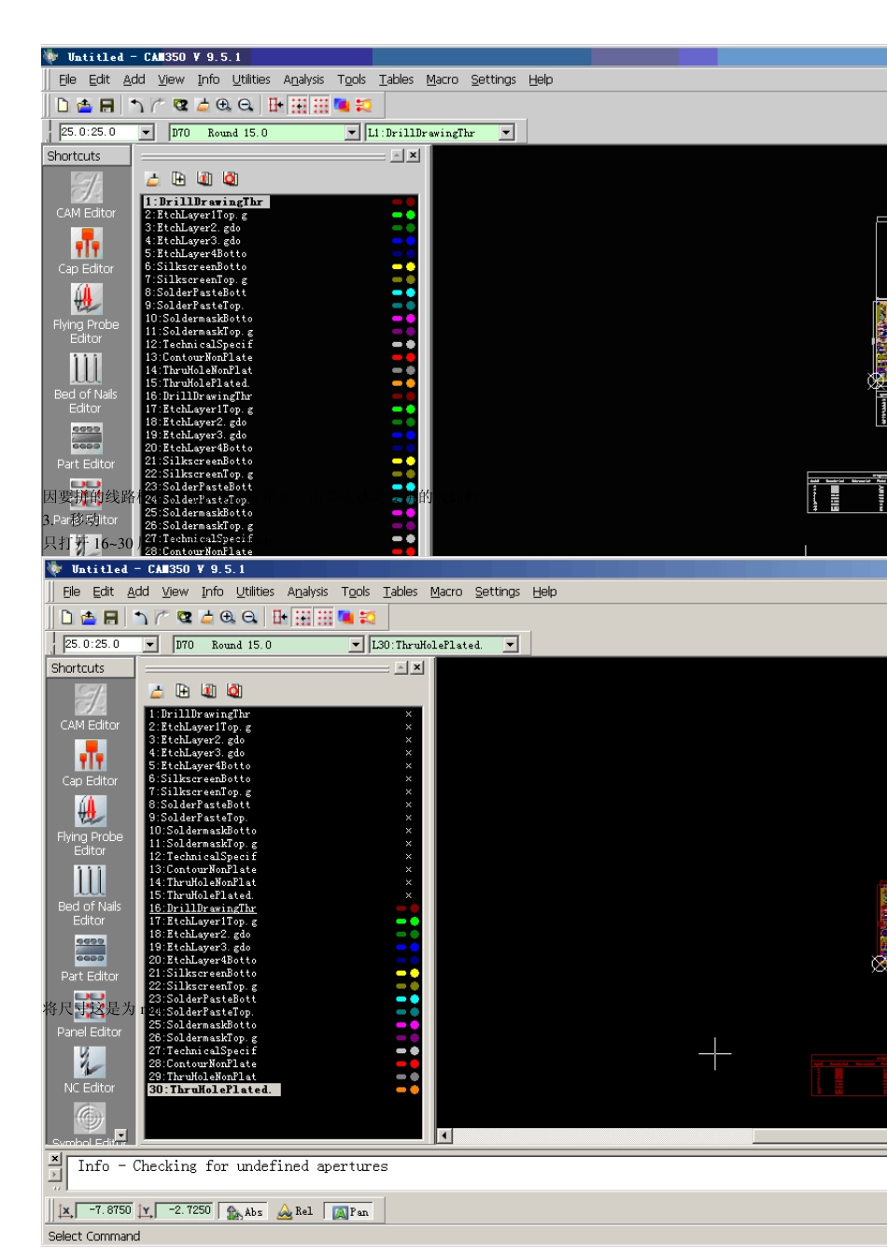Viewport: 887px width, 1256px height.
Task: Close lower layer panel with X button
Action: pyautogui.click(x=417, y=667)
